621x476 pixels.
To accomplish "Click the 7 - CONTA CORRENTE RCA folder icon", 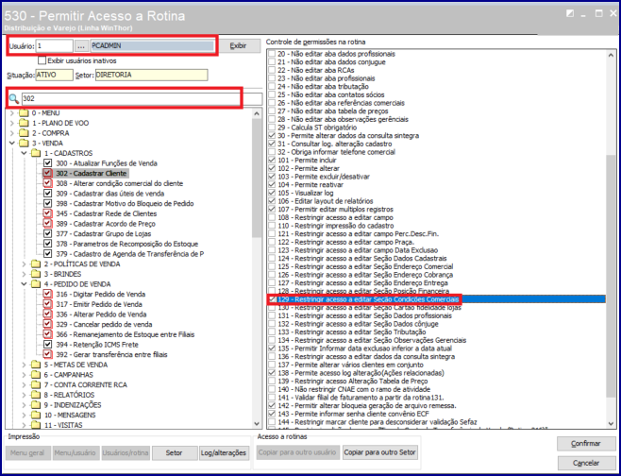I will pos(36,384).
